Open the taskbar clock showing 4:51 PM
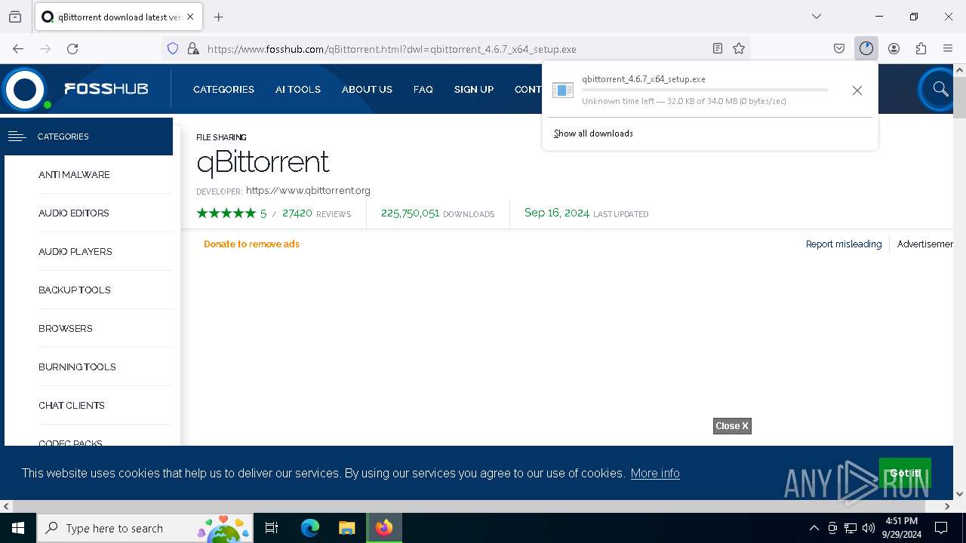The height and width of the screenshot is (543, 966). click(x=901, y=528)
